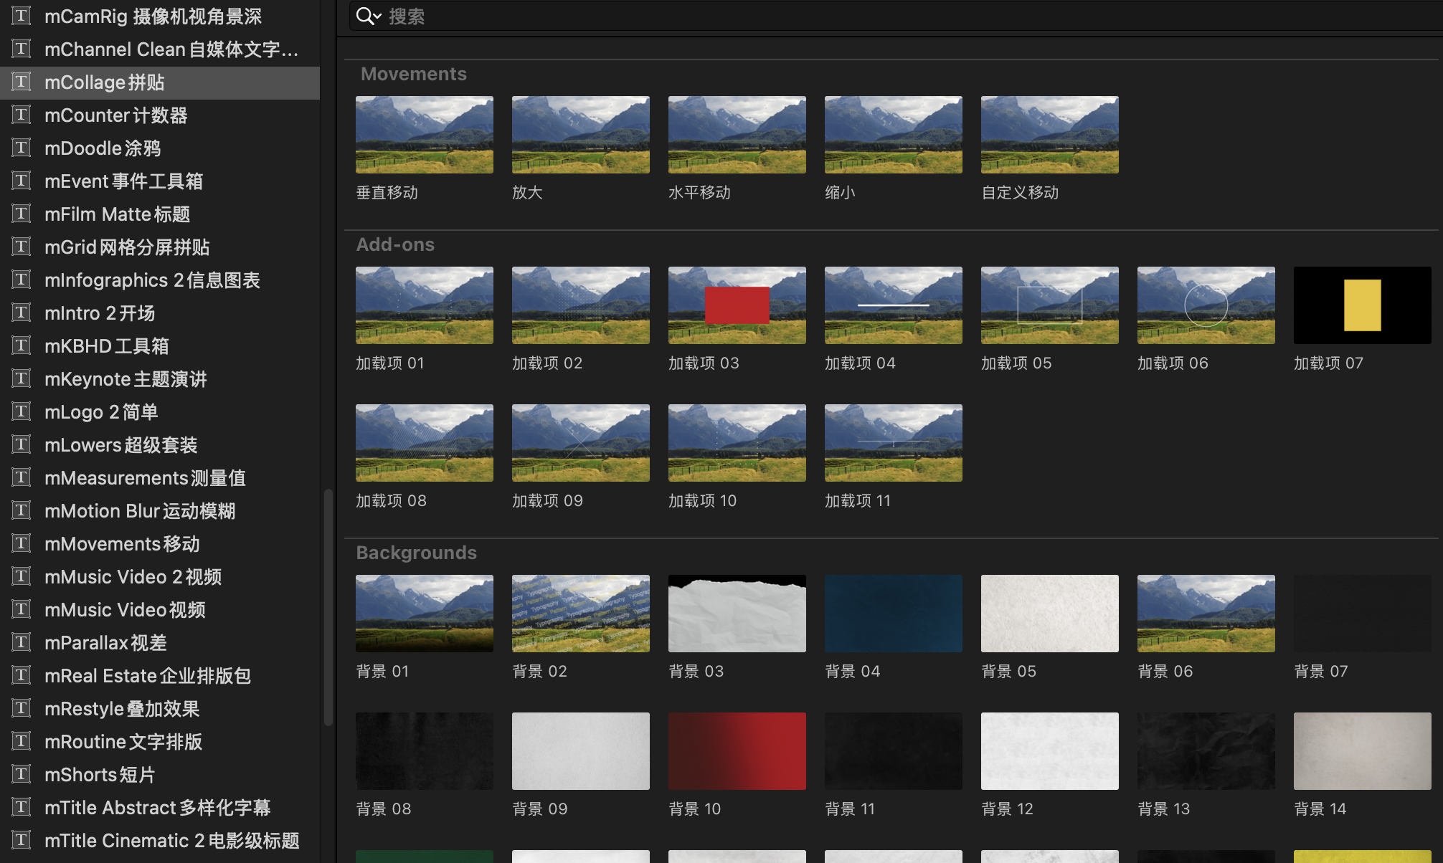Select 加载项 10 thumbnail

(x=737, y=443)
